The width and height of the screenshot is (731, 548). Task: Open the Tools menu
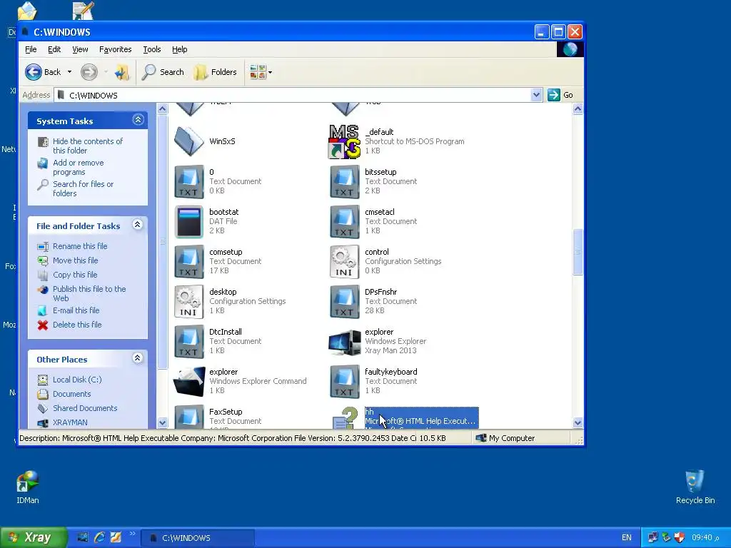152,49
